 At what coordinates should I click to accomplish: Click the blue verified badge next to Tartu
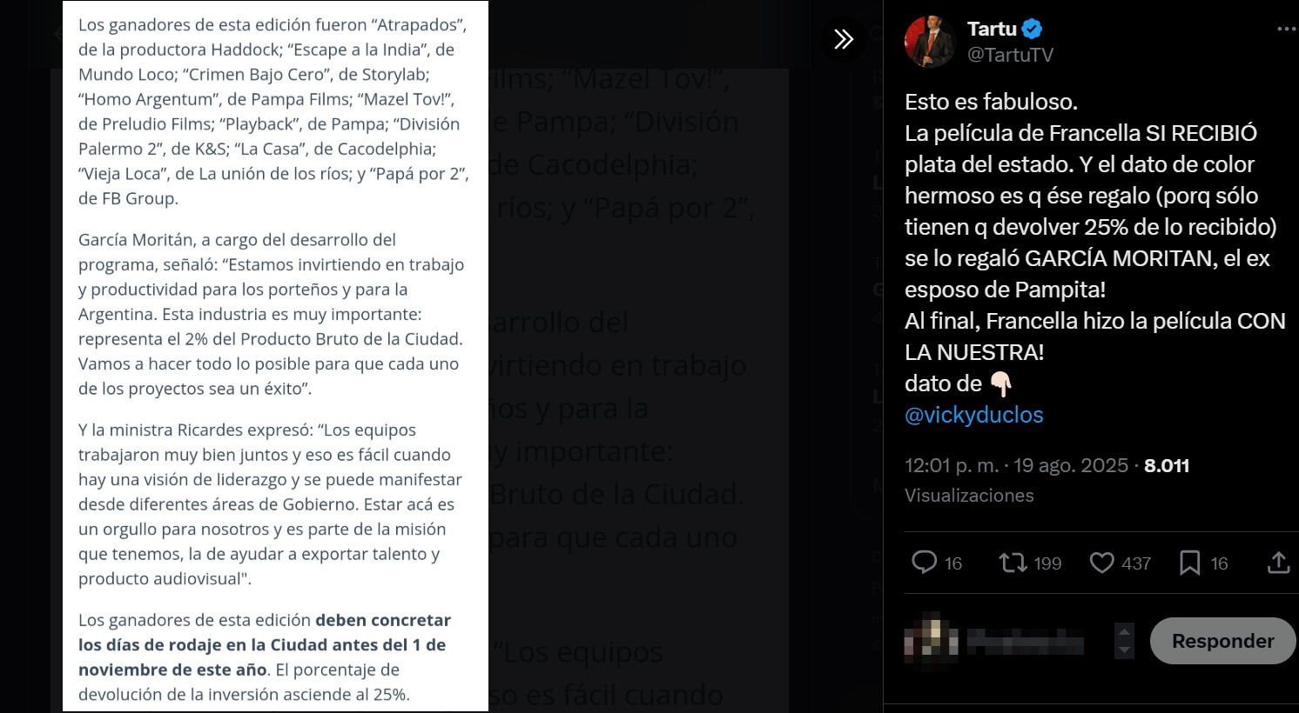click(1033, 29)
